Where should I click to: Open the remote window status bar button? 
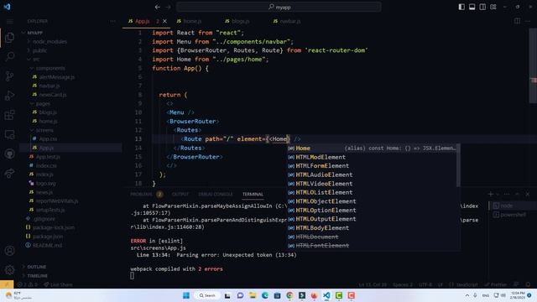[x=7, y=284]
